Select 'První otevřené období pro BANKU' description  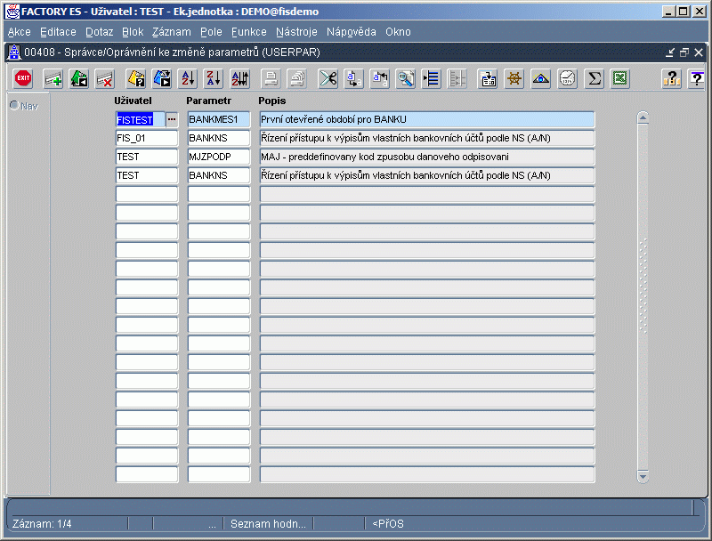[x=427, y=119]
